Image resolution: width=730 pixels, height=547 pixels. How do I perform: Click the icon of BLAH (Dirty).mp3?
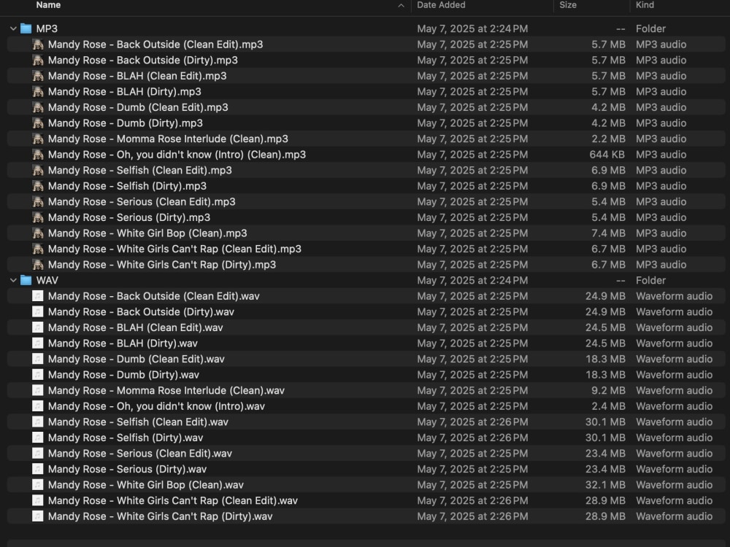38,92
